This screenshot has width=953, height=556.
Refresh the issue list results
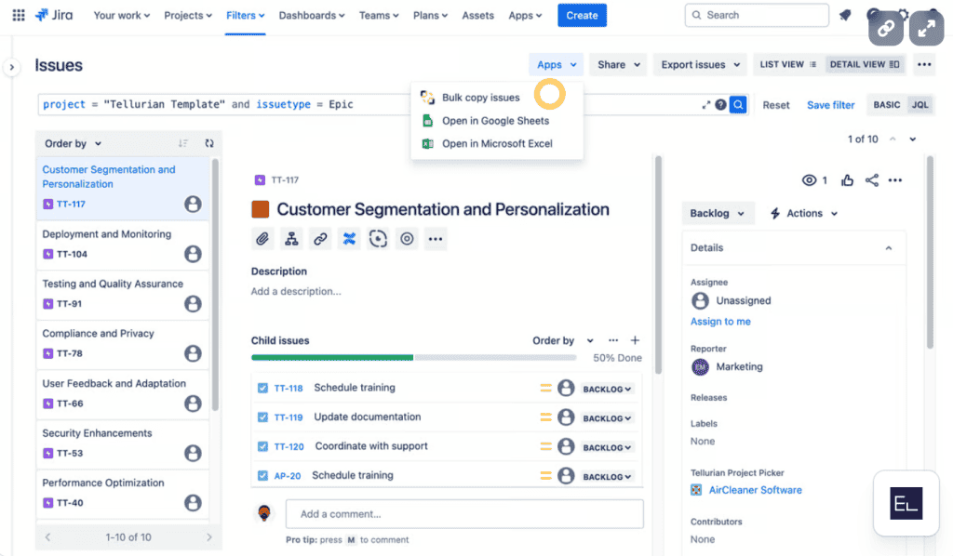click(209, 143)
